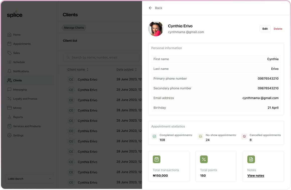This screenshot has width=291, height=190.
Task: Open the Home icon in sidebar
Action: 9,35
